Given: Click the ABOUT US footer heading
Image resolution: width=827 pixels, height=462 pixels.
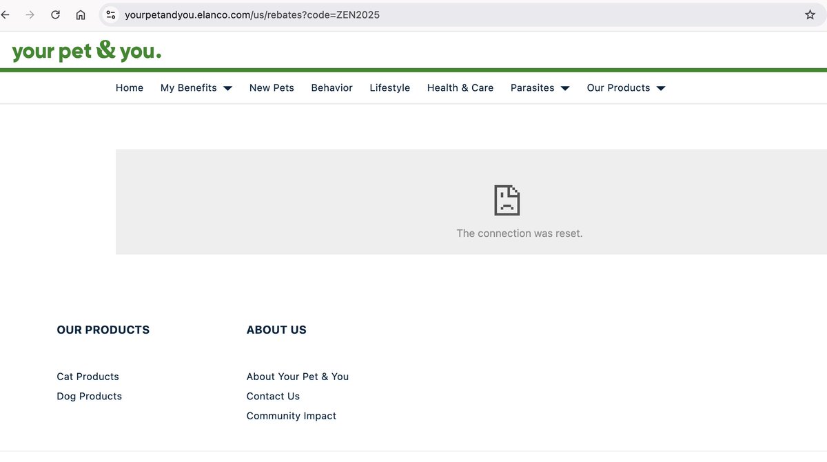Looking at the screenshot, I should 276,330.
